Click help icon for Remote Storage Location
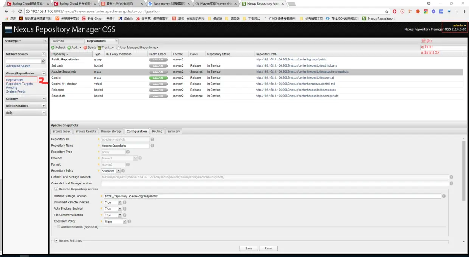 444,196
